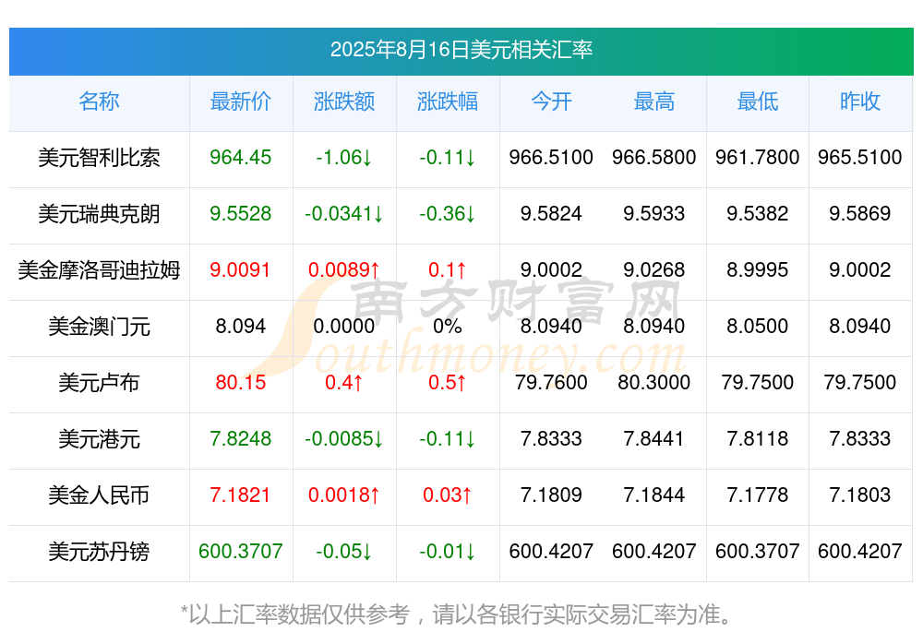Select lowest value 7.1778

(758, 495)
